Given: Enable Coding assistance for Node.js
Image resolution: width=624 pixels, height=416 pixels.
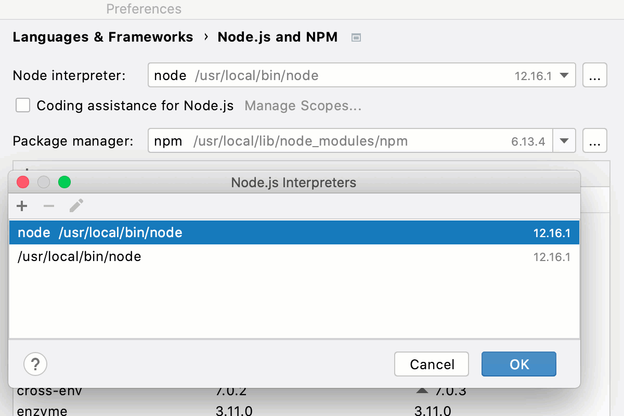Looking at the screenshot, I should click(23, 105).
